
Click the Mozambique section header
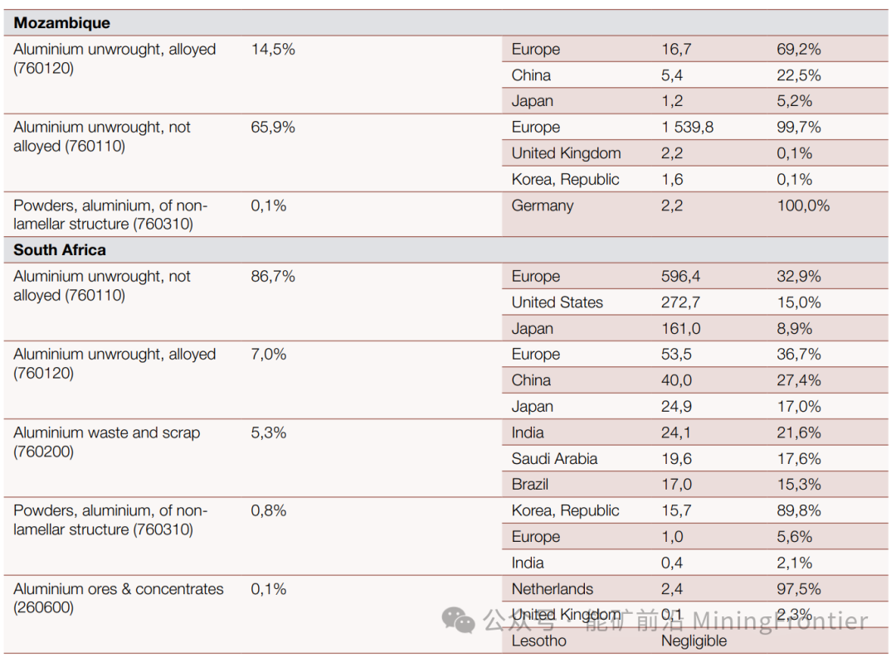(x=61, y=23)
